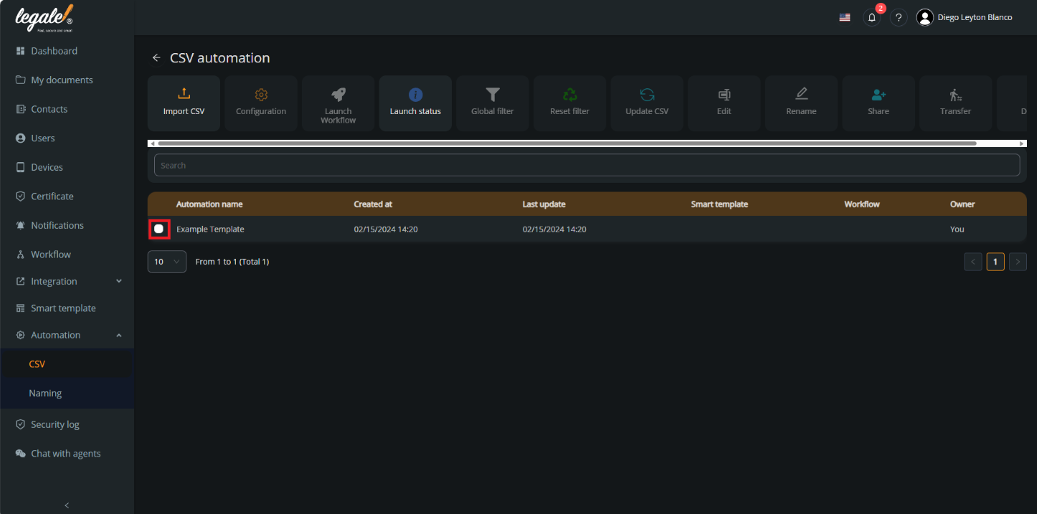Viewport: 1037px width, 514px height.
Task: Click the Reset filter recycle icon
Action: click(569, 95)
